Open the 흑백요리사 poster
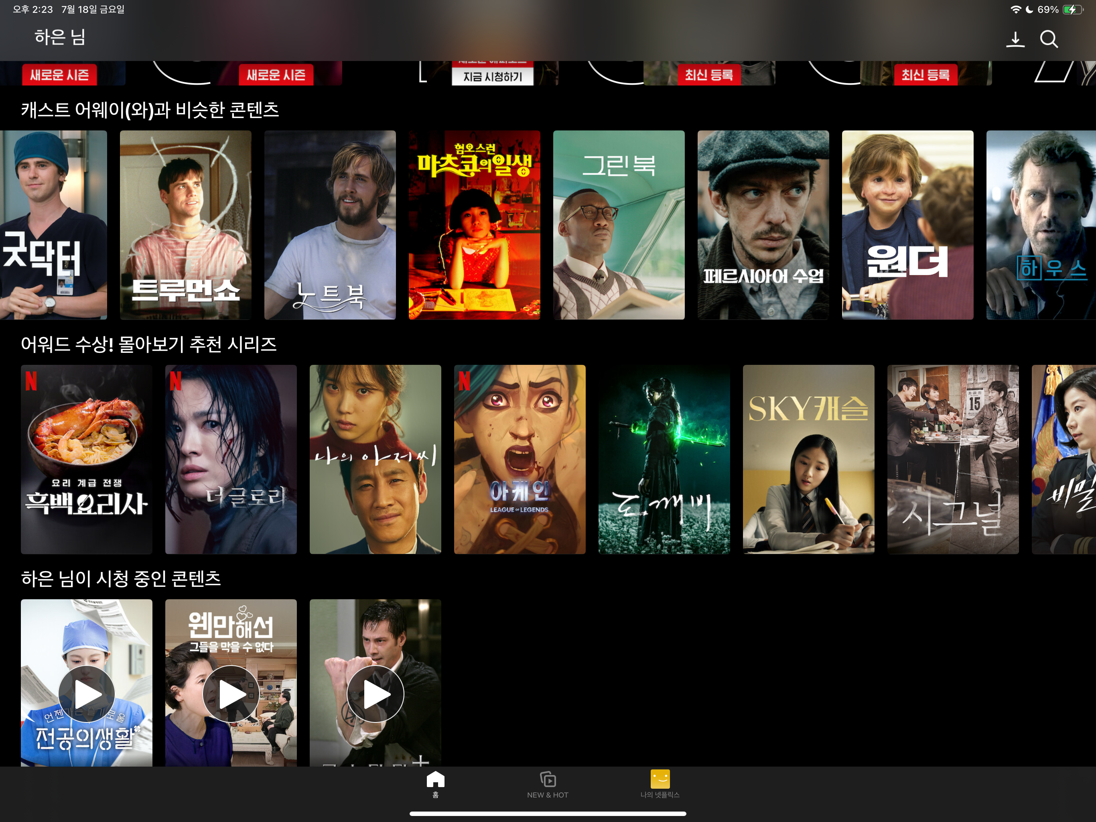The image size is (1096, 822). [x=86, y=459]
